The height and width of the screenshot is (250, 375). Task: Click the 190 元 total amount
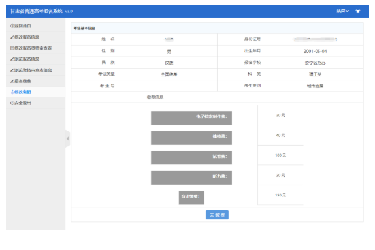point(280,195)
